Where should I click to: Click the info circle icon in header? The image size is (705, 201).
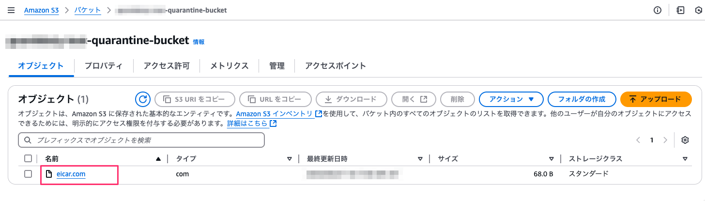(x=657, y=10)
